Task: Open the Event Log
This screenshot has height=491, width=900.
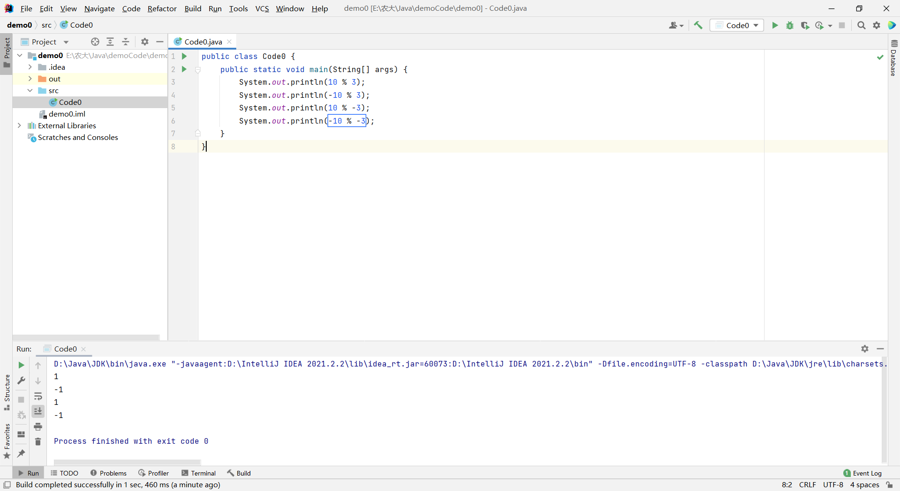Action: (862, 473)
